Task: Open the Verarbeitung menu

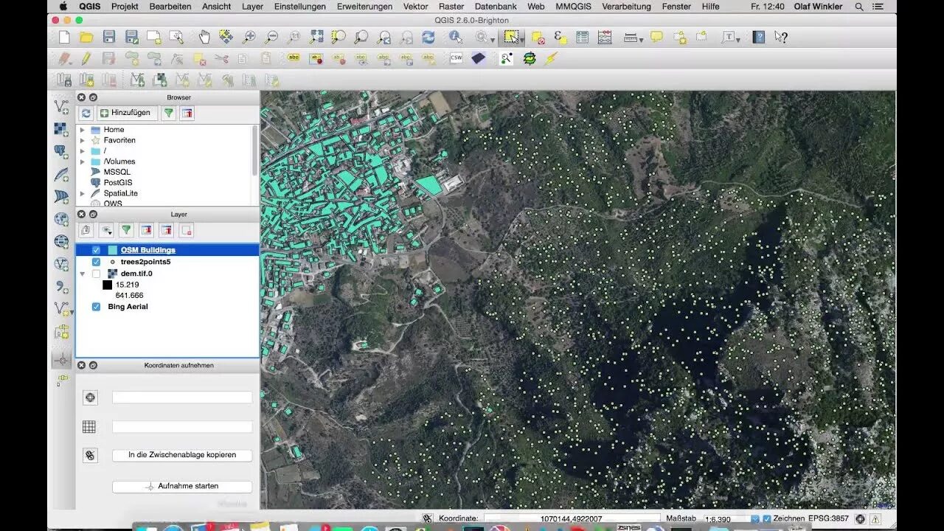Action: pyautogui.click(x=626, y=6)
